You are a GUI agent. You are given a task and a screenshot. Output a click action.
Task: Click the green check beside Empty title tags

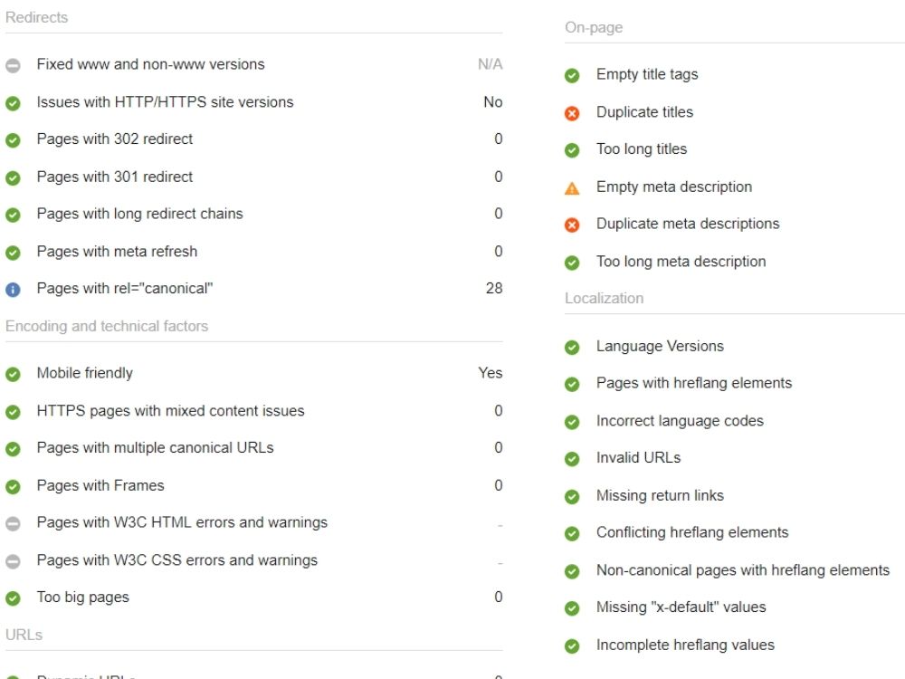(572, 76)
